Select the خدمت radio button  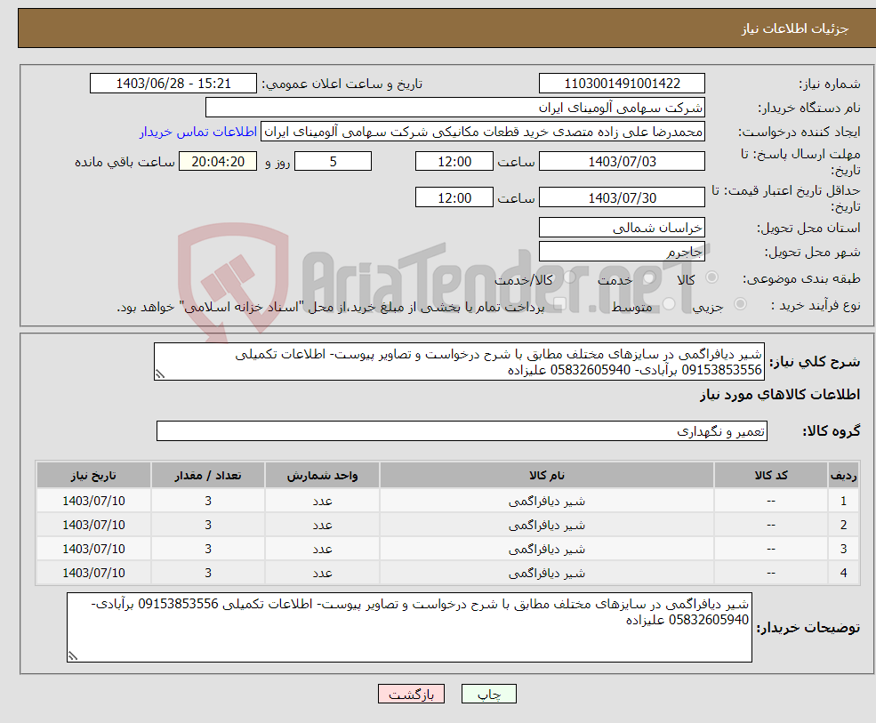[x=648, y=277]
